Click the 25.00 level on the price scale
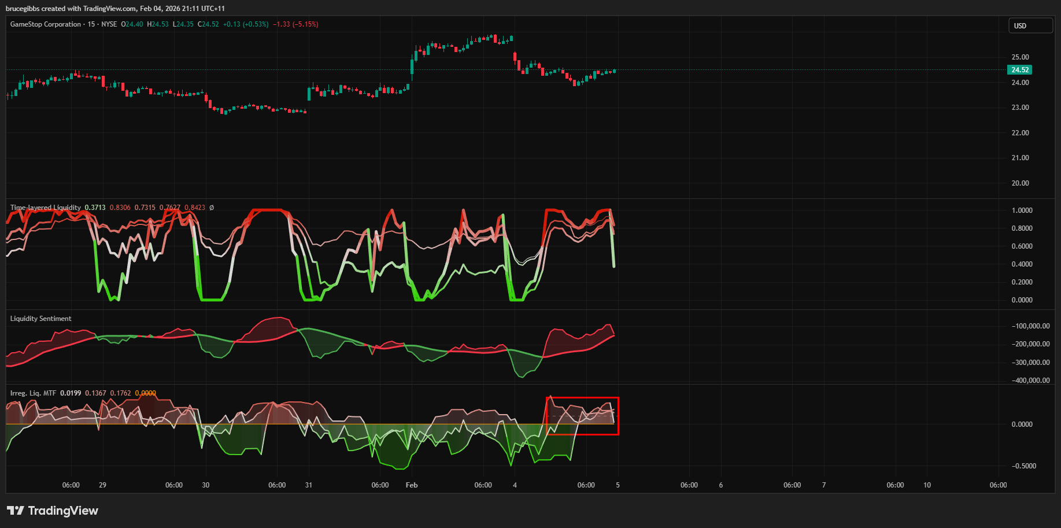Image resolution: width=1061 pixels, height=528 pixels. (1020, 57)
